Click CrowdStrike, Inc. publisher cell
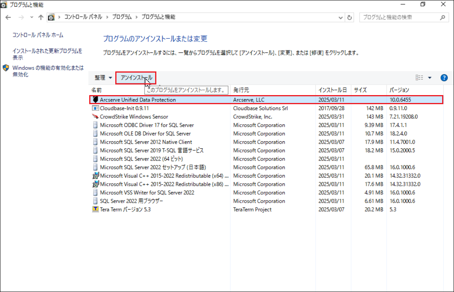This screenshot has width=454, height=292. coord(253,117)
